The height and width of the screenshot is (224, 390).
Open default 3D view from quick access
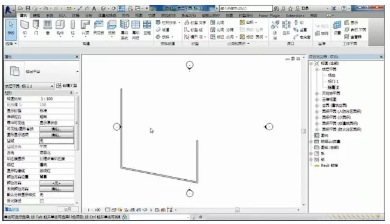[x=103, y=8]
